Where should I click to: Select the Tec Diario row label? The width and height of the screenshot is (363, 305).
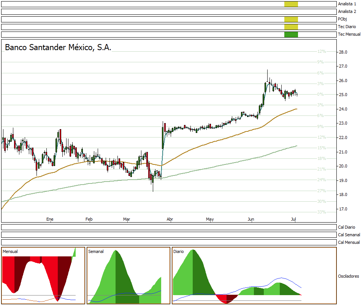tap(347, 27)
